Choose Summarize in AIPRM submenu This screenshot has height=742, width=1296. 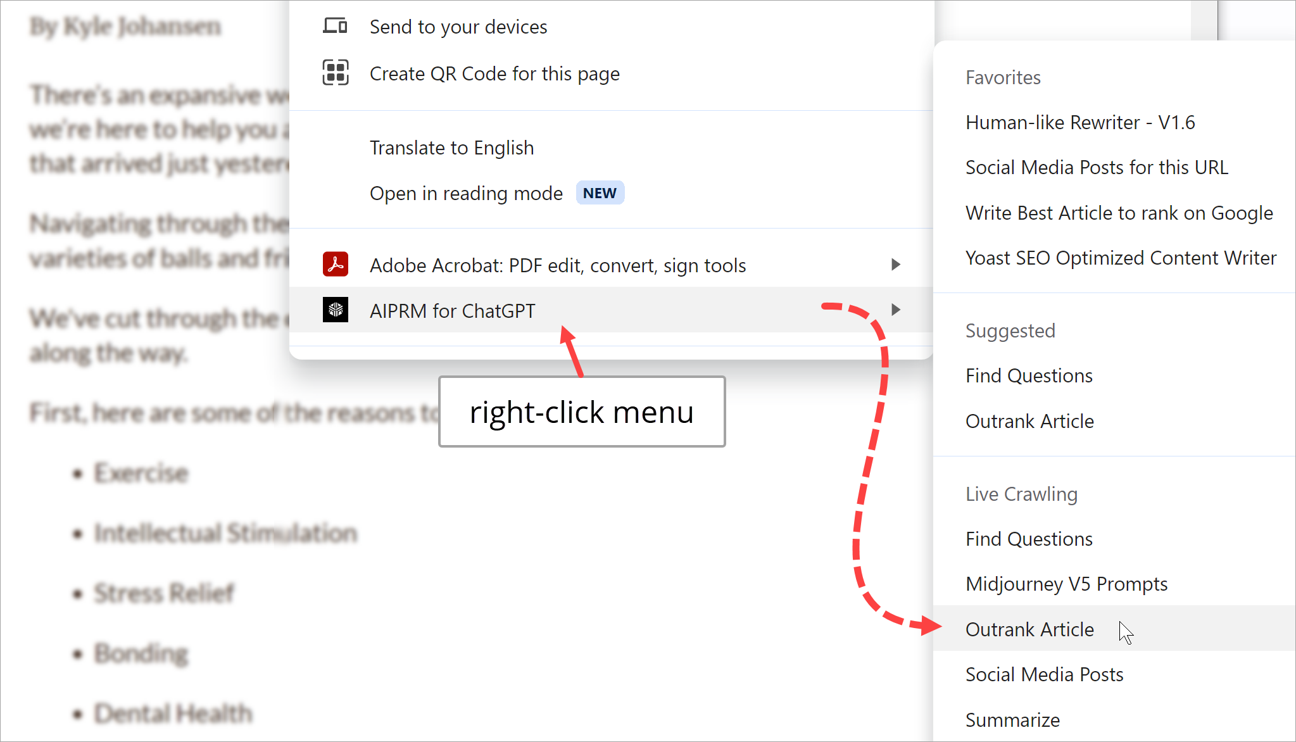pos(1012,720)
